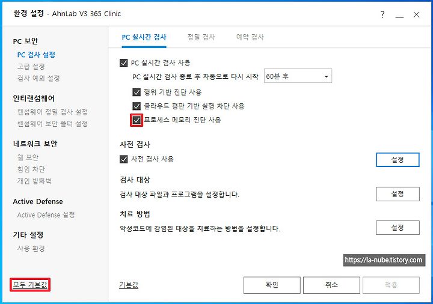Click 설정 button for 치료 방법
The width and height of the screenshot is (433, 304).
click(398, 228)
